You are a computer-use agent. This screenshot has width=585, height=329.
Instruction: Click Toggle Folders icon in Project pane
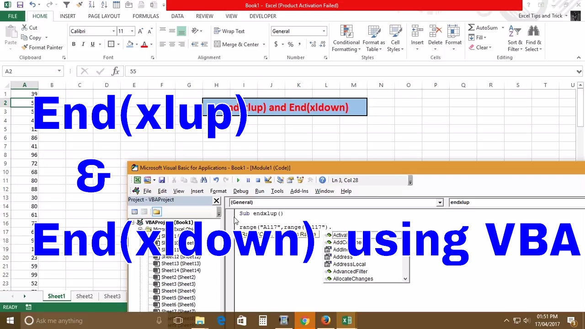pos(157,212)
